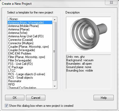This screenshot has width=119, height=111.
Task: Uncheck Show this dialog box checkbox
Action: pos(6,106)
